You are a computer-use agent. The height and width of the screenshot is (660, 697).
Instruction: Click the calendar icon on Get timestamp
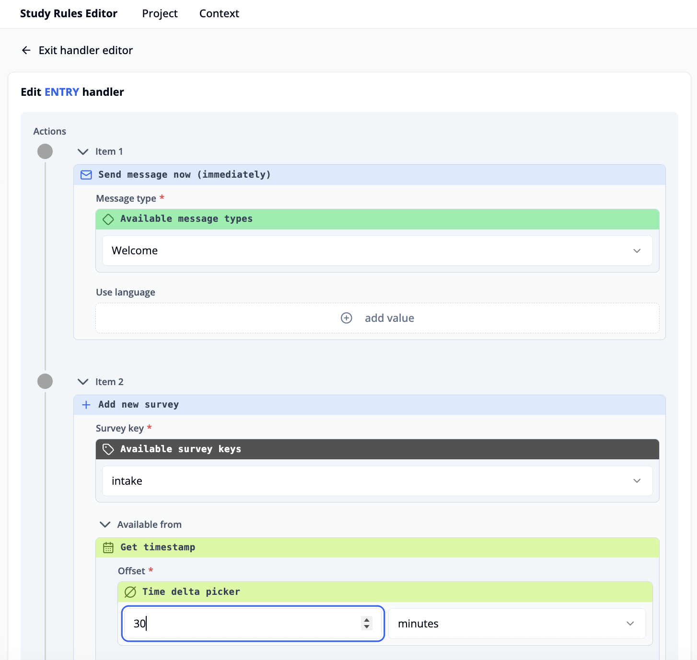point(108,547)
